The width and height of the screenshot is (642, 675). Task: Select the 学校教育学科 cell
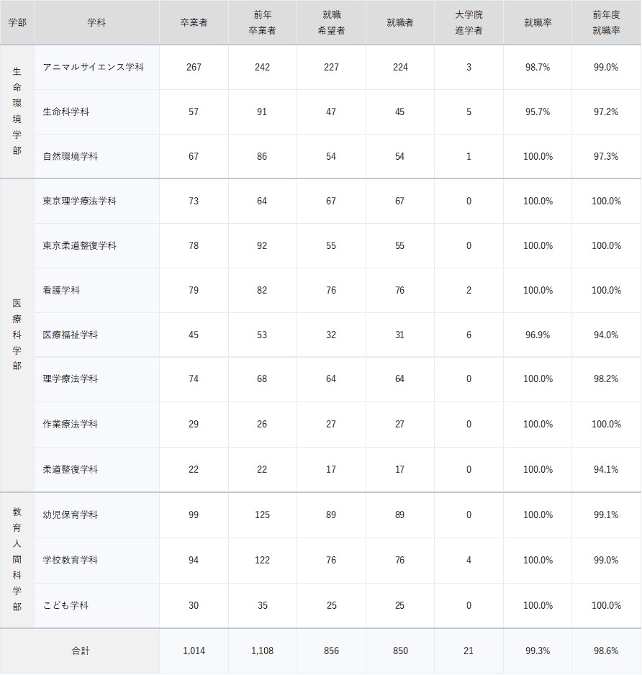pos(70,560)
